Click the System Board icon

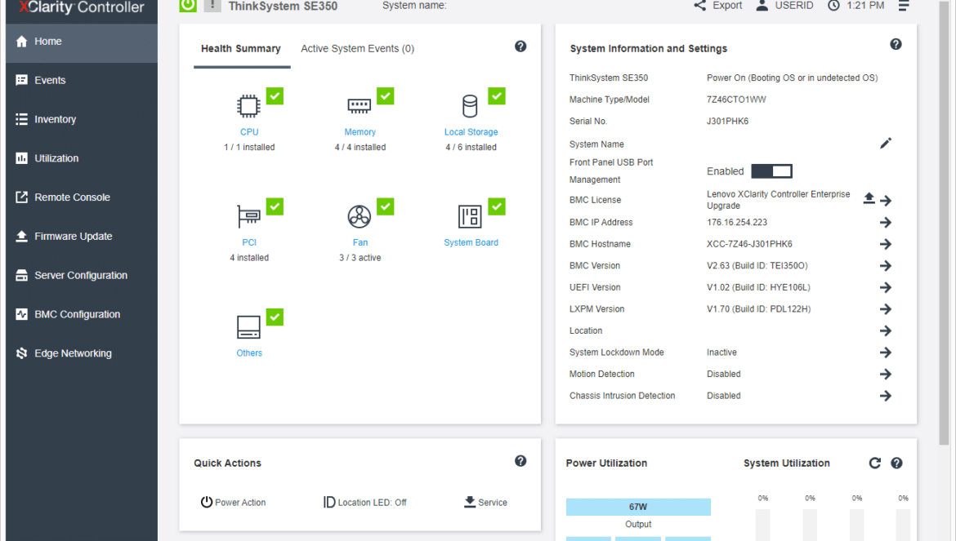click(x=470, y=216)
